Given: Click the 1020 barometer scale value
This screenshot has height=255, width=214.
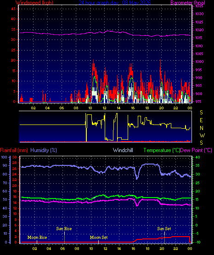Looking at the screenshot, I should (x=199, y=30).
